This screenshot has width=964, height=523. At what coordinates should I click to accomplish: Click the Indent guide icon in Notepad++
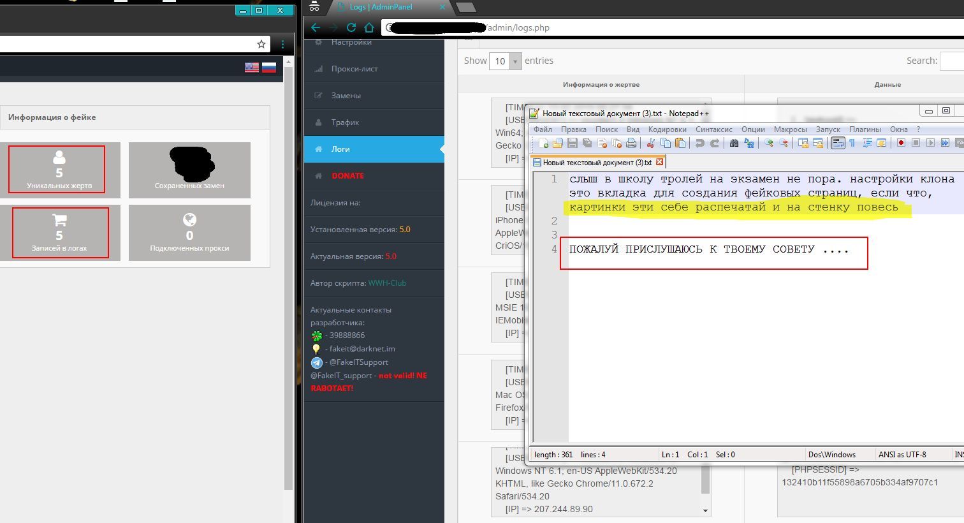pos(867,143)
